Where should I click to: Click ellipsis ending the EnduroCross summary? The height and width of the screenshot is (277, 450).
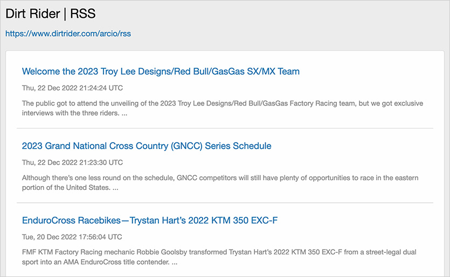(x=174, y=262)
